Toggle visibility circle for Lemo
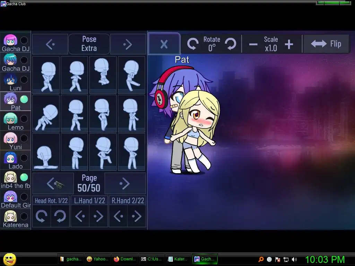This screenshot has width=355, height=266. (x=24, y=119)
